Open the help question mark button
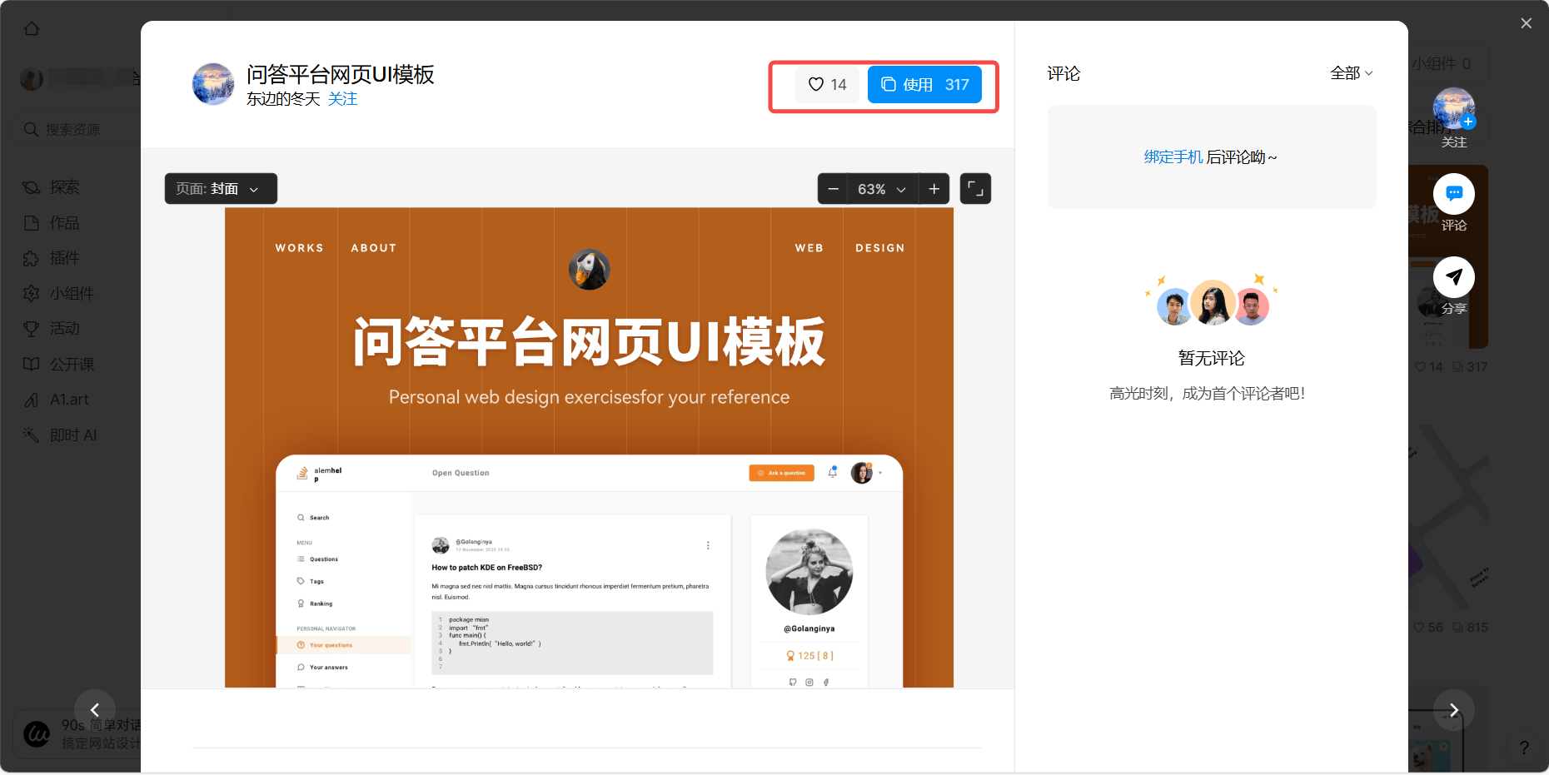1549x775 pixels. tap(1524, 748)
